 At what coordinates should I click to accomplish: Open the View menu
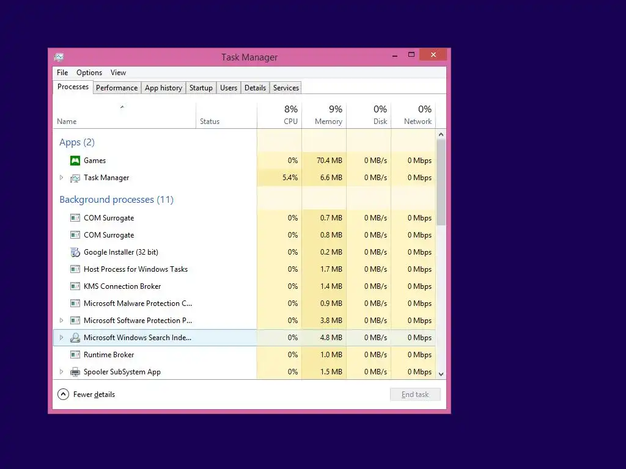point(118,73)
